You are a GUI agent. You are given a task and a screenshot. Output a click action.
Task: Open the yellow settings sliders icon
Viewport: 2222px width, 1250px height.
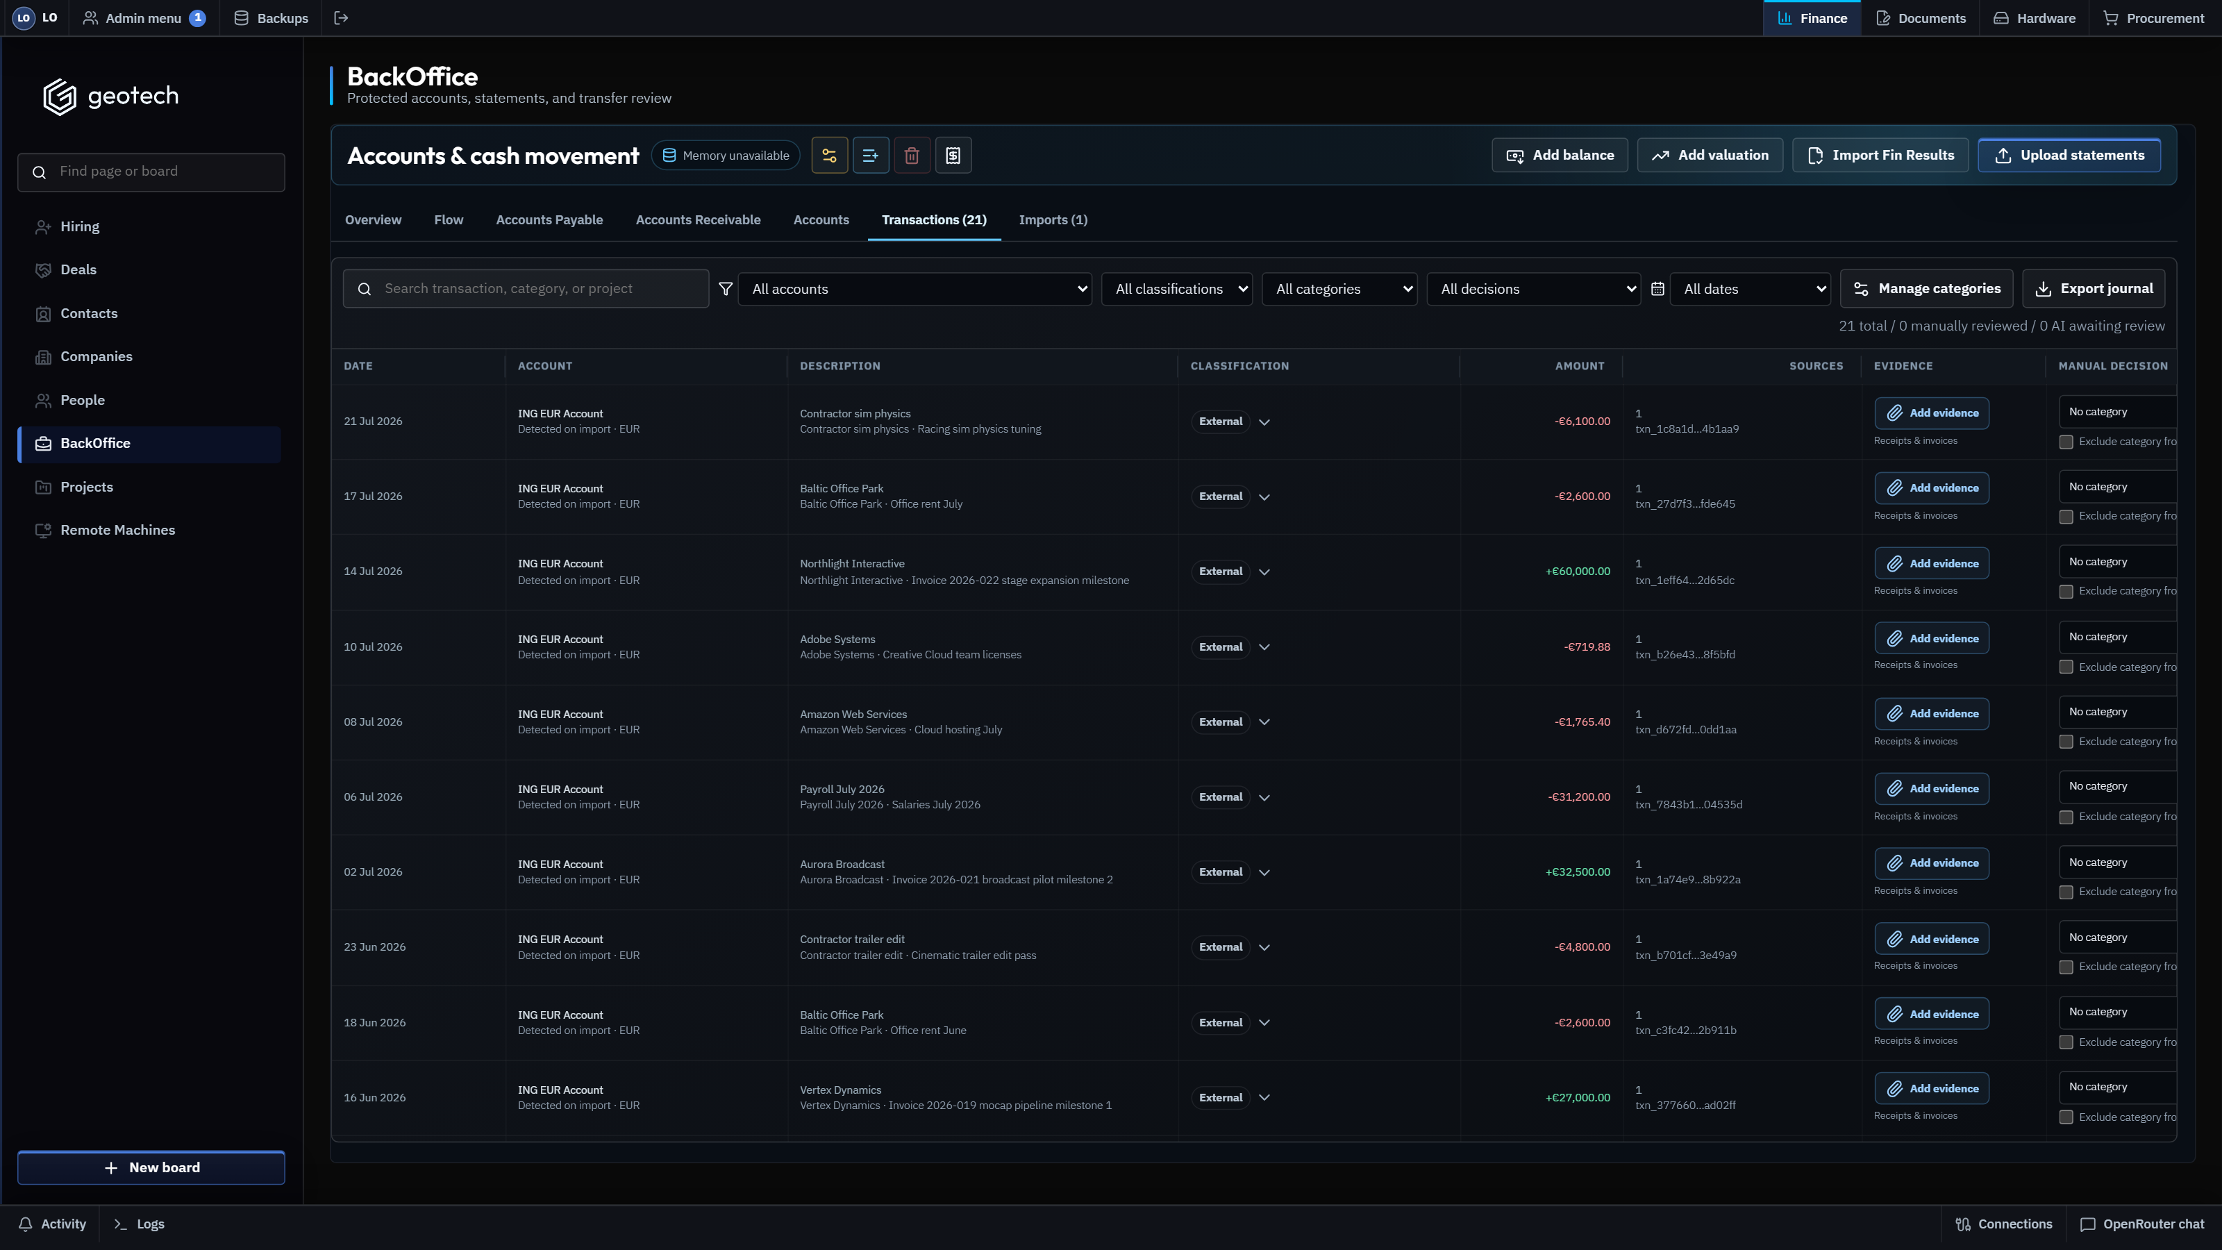pos(829,156)
